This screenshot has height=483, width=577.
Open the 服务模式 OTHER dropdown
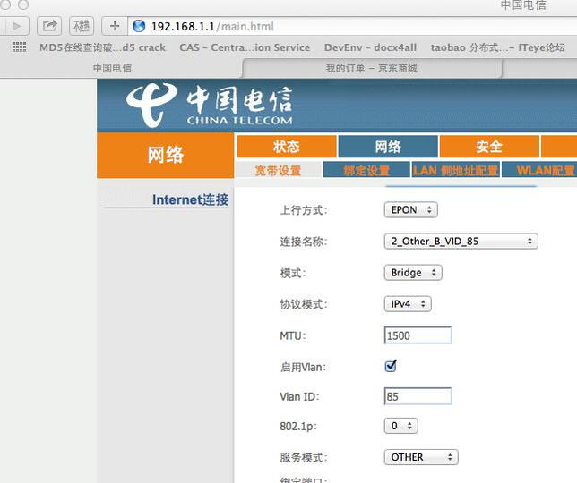(x=421, y=457)
